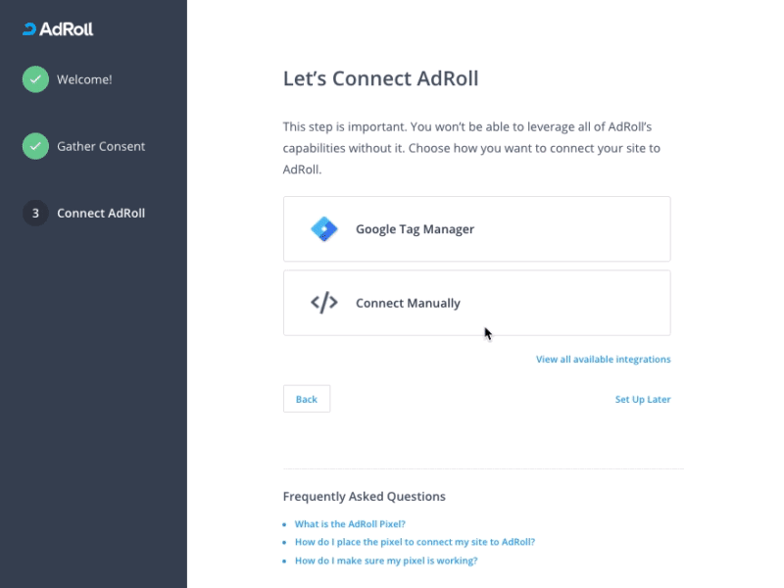Screen dimensions: 784x588
Task: Click the green checkmark beside Gather Consent
Action: 35,146
